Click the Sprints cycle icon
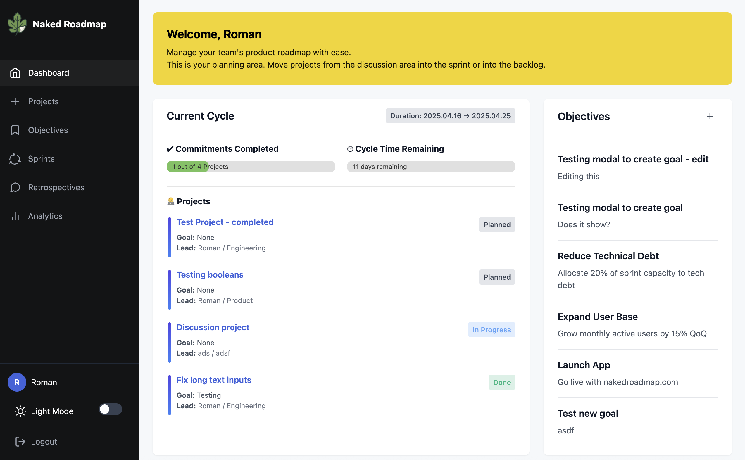 tap(15, 158)
